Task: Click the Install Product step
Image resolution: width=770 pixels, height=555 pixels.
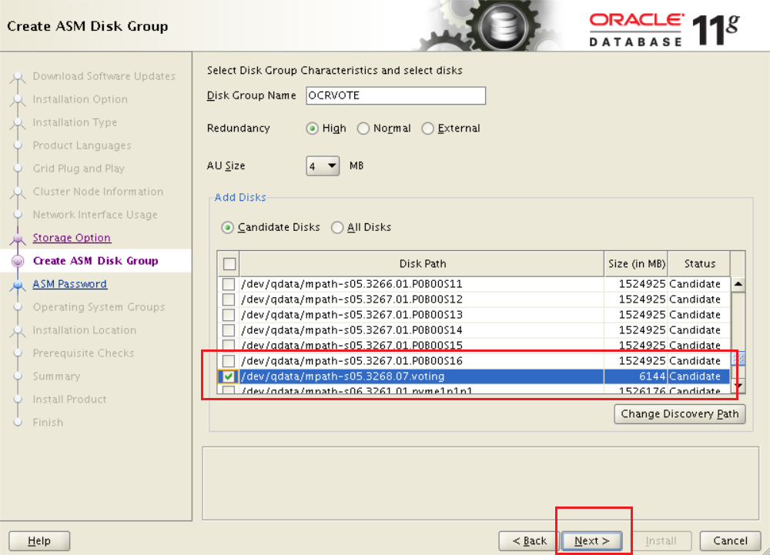Action: coord(69,400)
